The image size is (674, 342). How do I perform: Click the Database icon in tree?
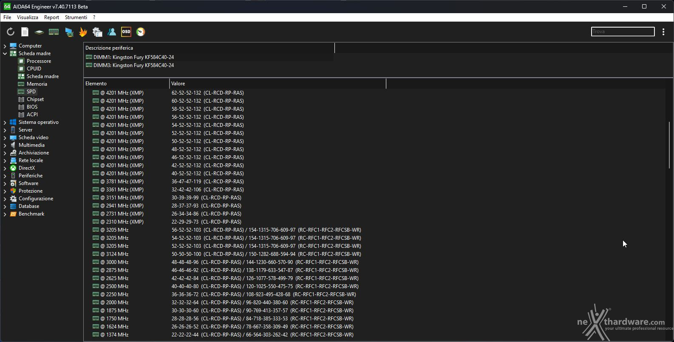pyautogui.click(x=13, y=206)
